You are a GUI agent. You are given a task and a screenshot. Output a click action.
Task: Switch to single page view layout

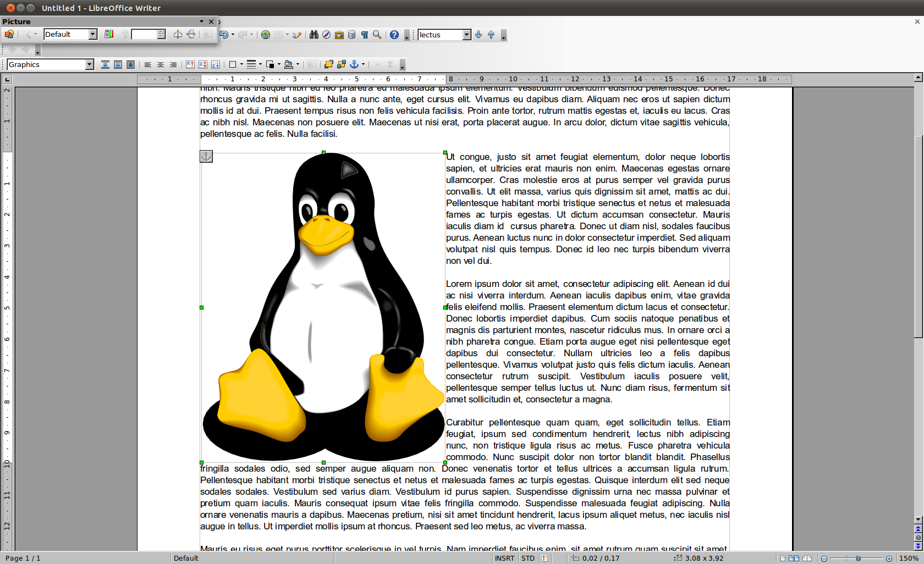[783, 559]
